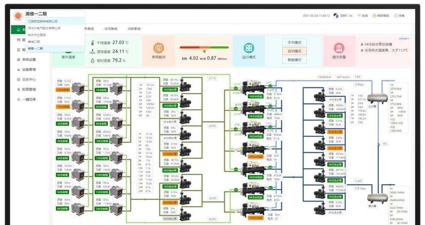Click the EER efficiency gauge bar
Viewport: 425px width, 225px height.
coord(204,48)
